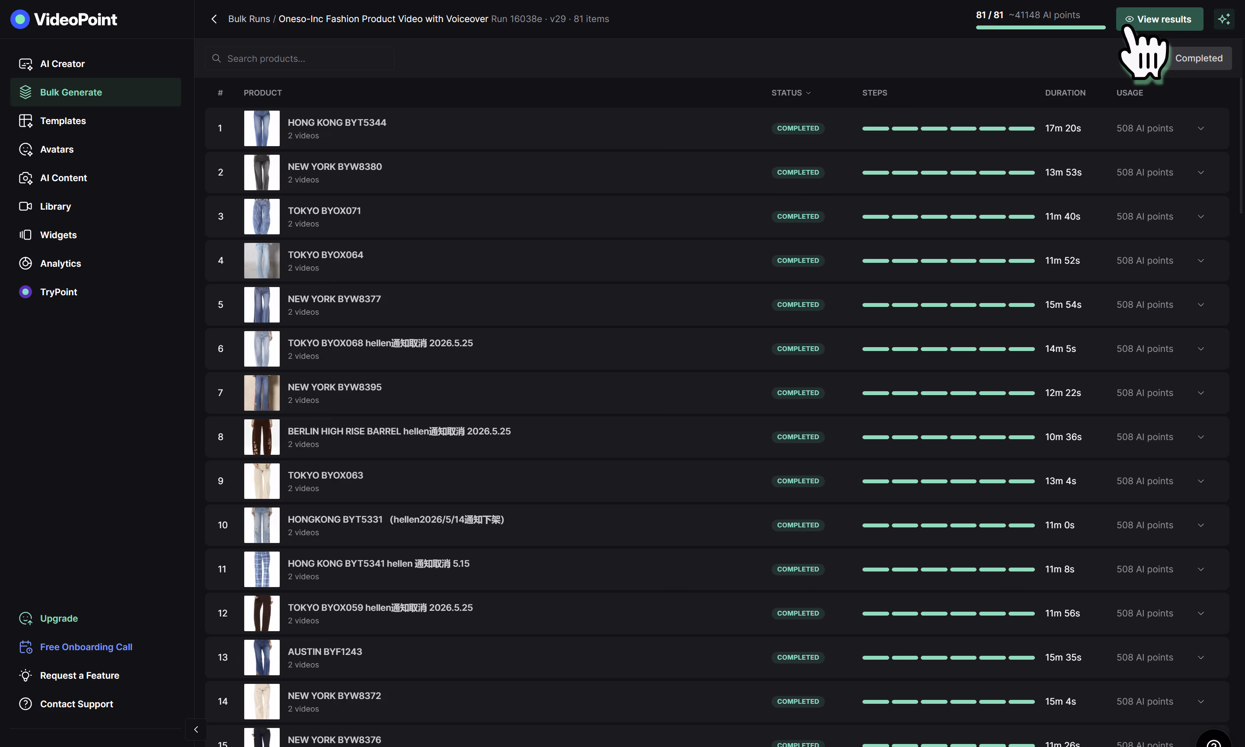Expand the TOKYO BYOX071 row chevron

pyautogui.click(x=1201, y=217)
